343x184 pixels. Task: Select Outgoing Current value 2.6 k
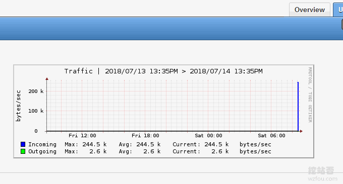click(220, 151)
